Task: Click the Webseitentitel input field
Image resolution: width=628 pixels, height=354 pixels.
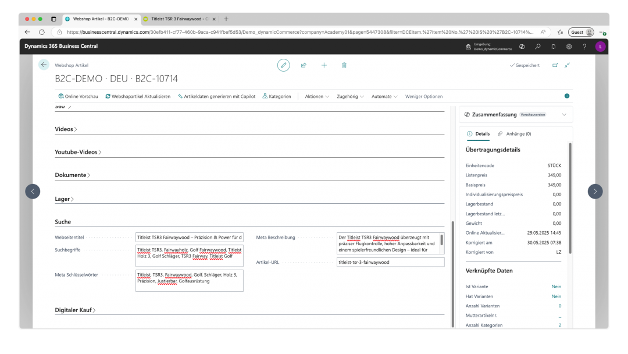Action: 189,238
